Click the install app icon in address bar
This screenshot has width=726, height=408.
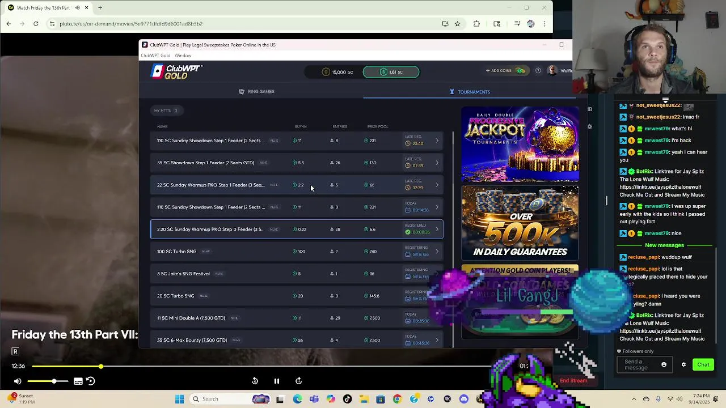tap(445, 24)
